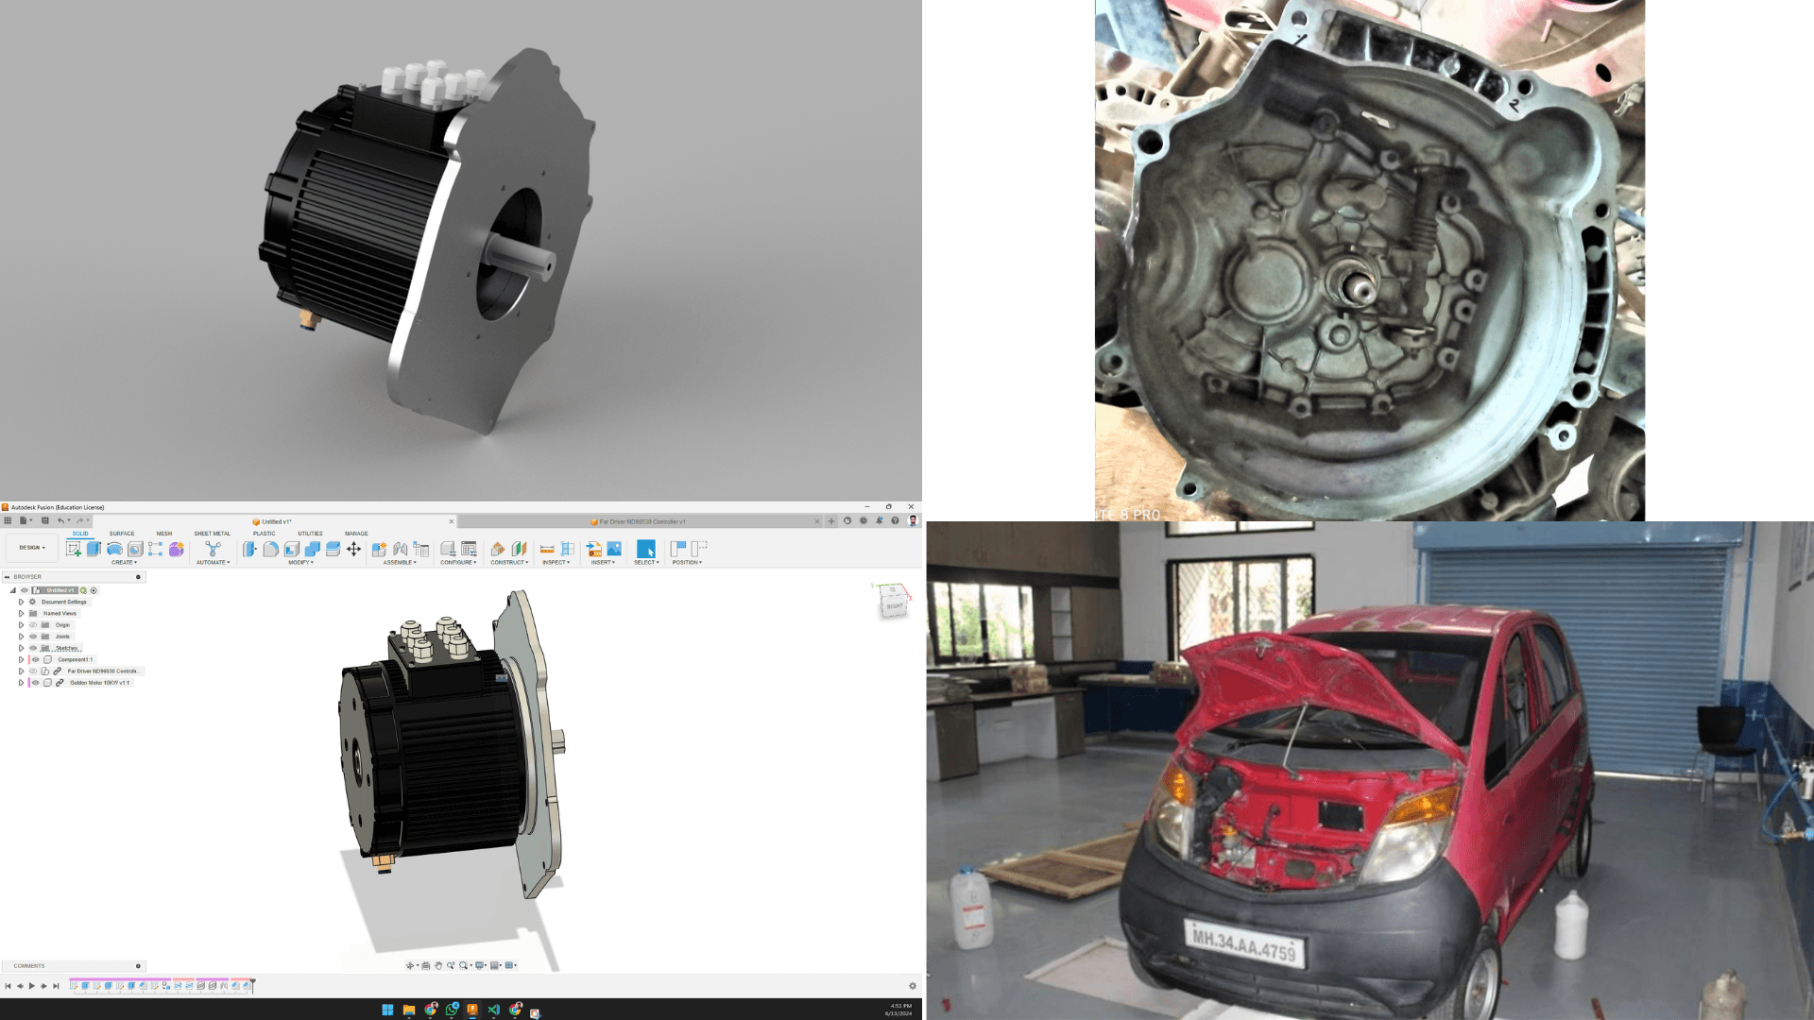Viewport: 1814px width, 1020px height.
Task: Open the SHEET METAL ribbon tab
Action: 212,534
